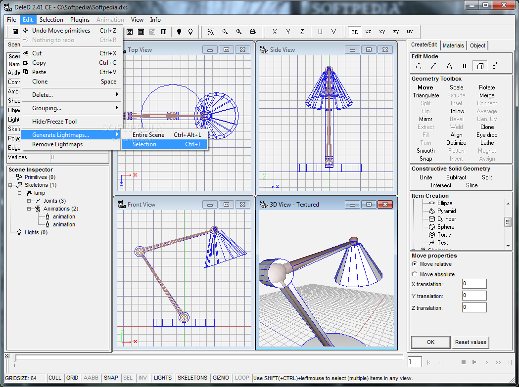Click the Z translation input field
Viewport: 519px width, 387px height.
[474, 307]
